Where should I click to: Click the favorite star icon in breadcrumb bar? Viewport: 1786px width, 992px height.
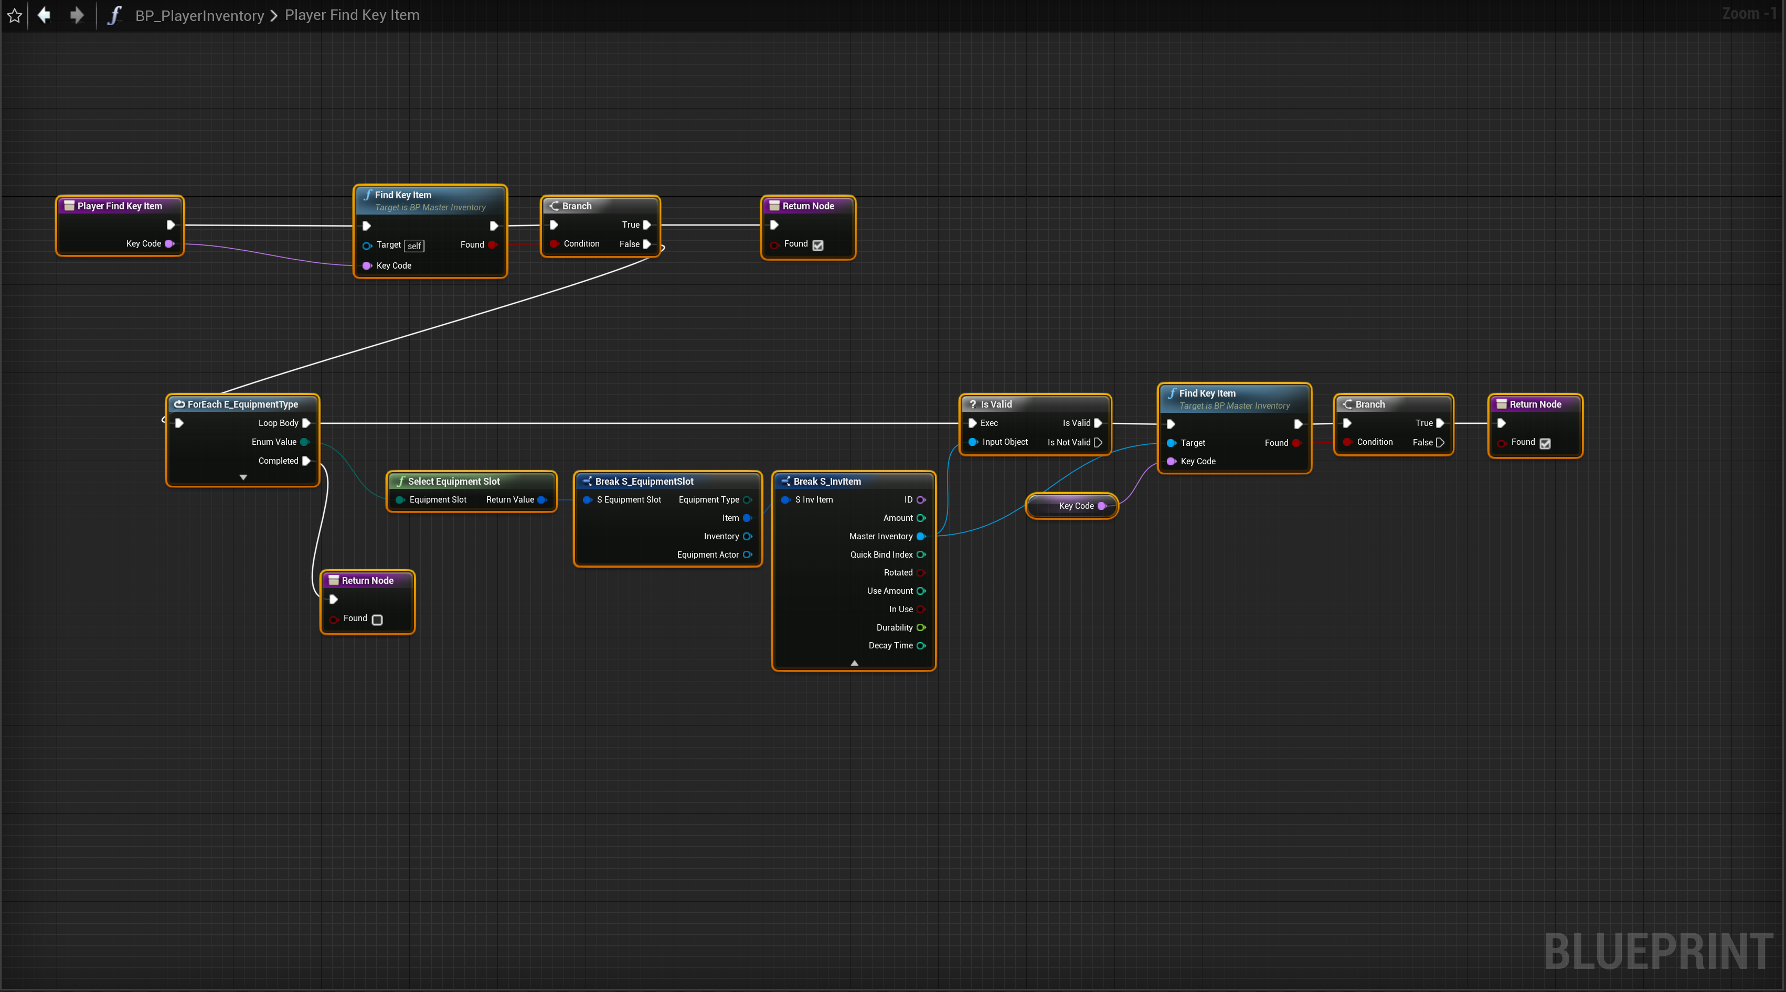coord(15,15)
